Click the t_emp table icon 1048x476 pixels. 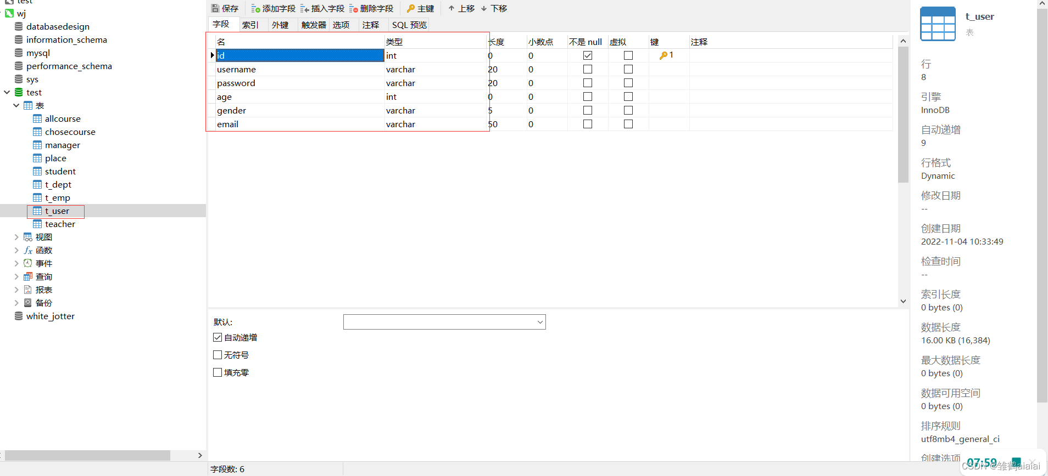click(x=37, y=197)
